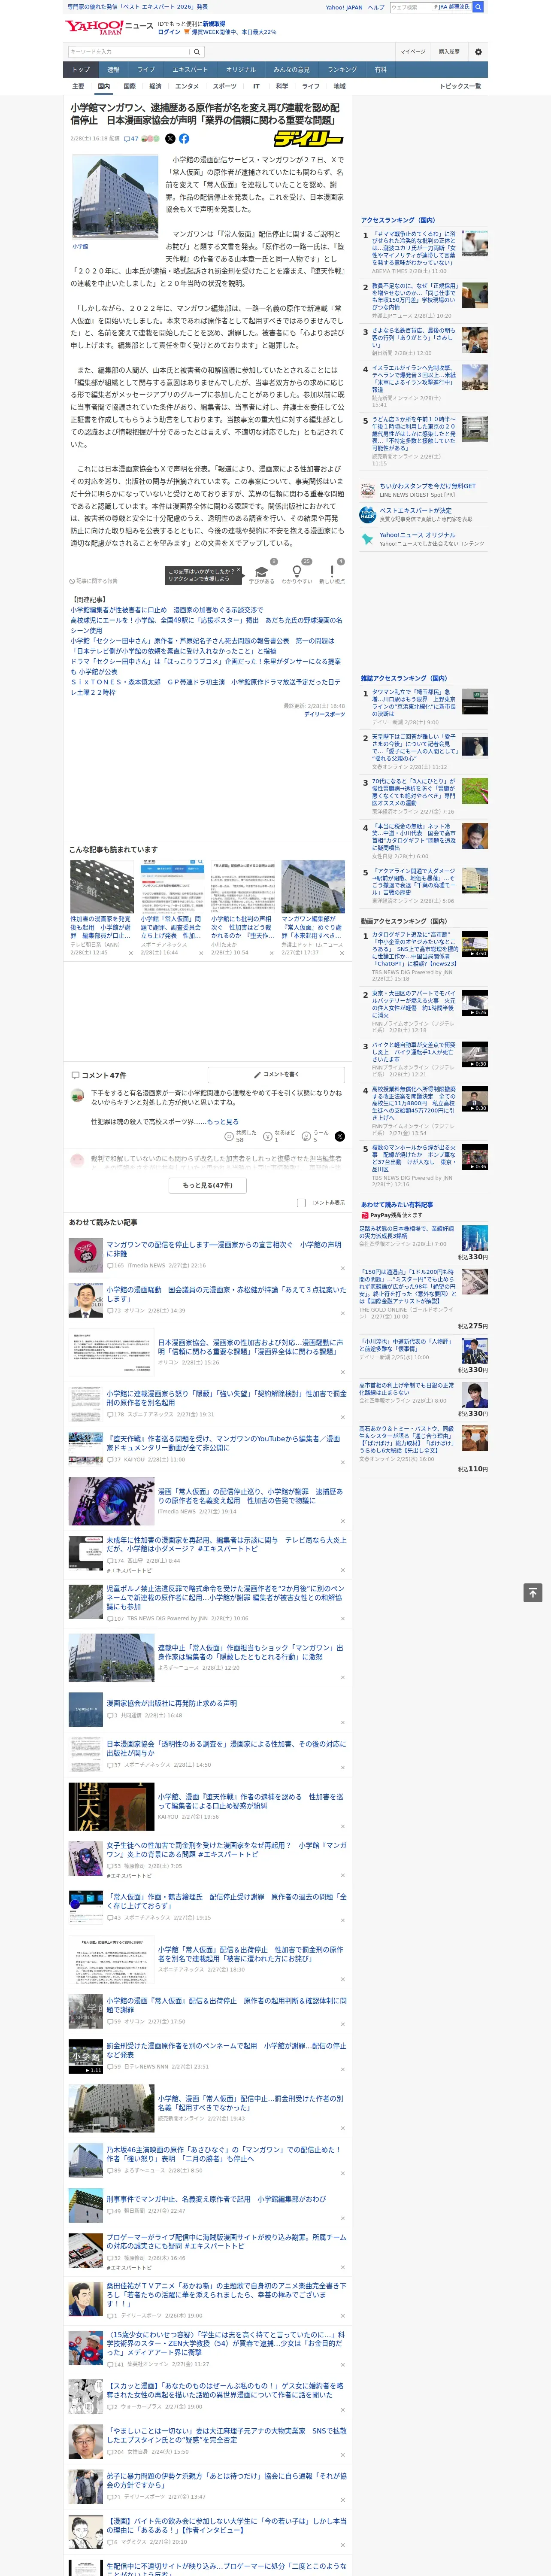Open the スポーツ category
Image resolution: width=551 pixels, height=2576 pixels.
point(225,86)
